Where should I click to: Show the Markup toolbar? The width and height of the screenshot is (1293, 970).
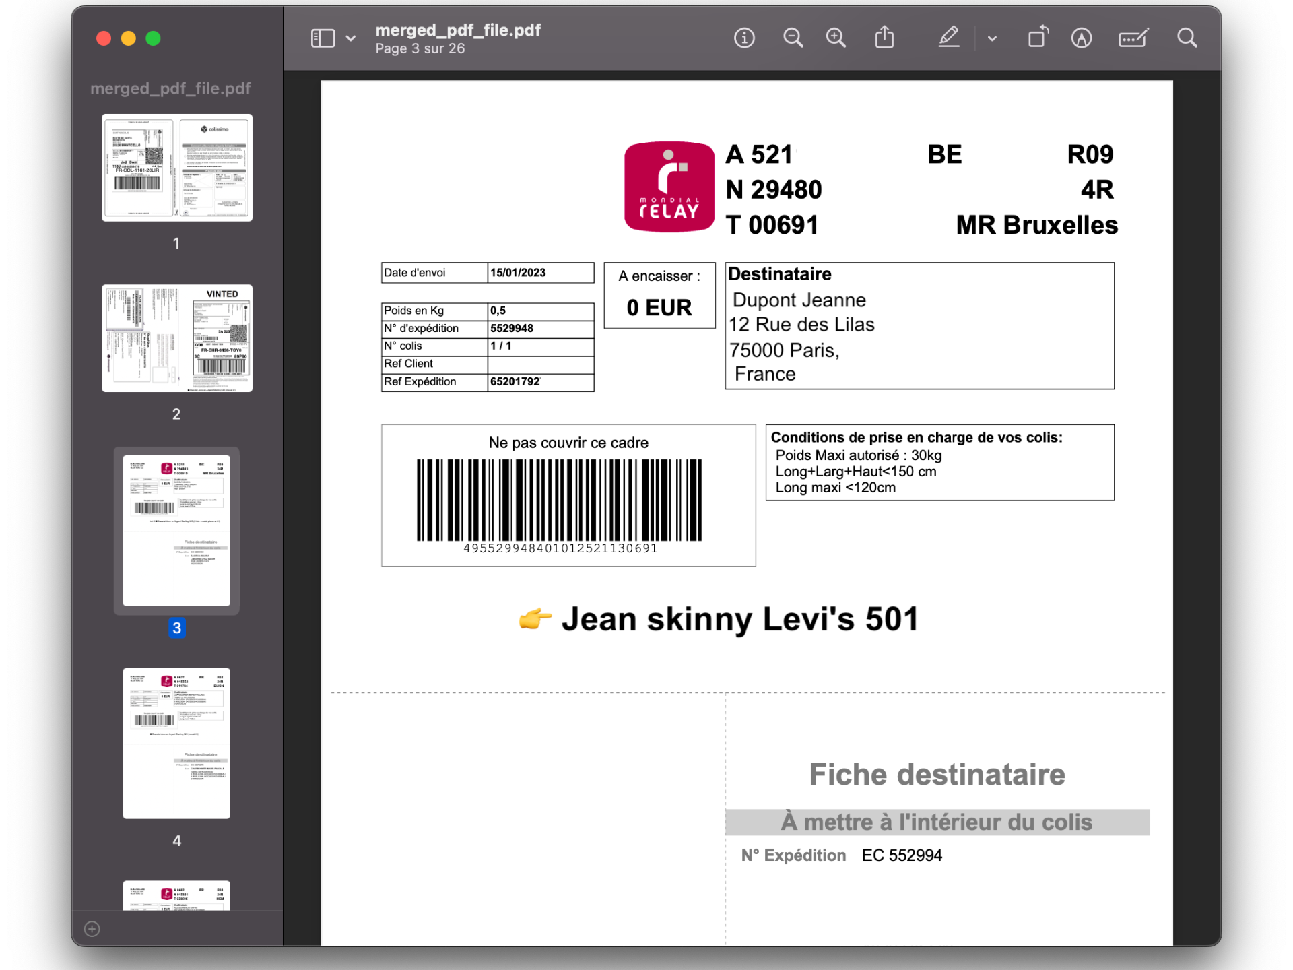tap(1082, 38)
